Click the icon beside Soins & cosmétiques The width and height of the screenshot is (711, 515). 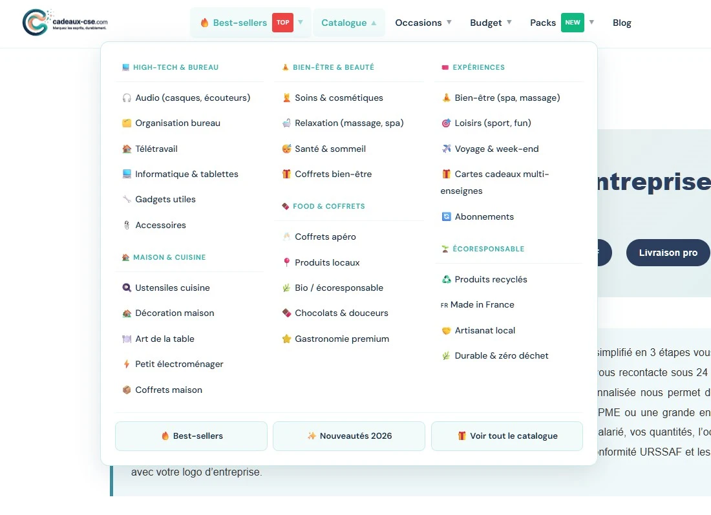click(x=286, y=98)
